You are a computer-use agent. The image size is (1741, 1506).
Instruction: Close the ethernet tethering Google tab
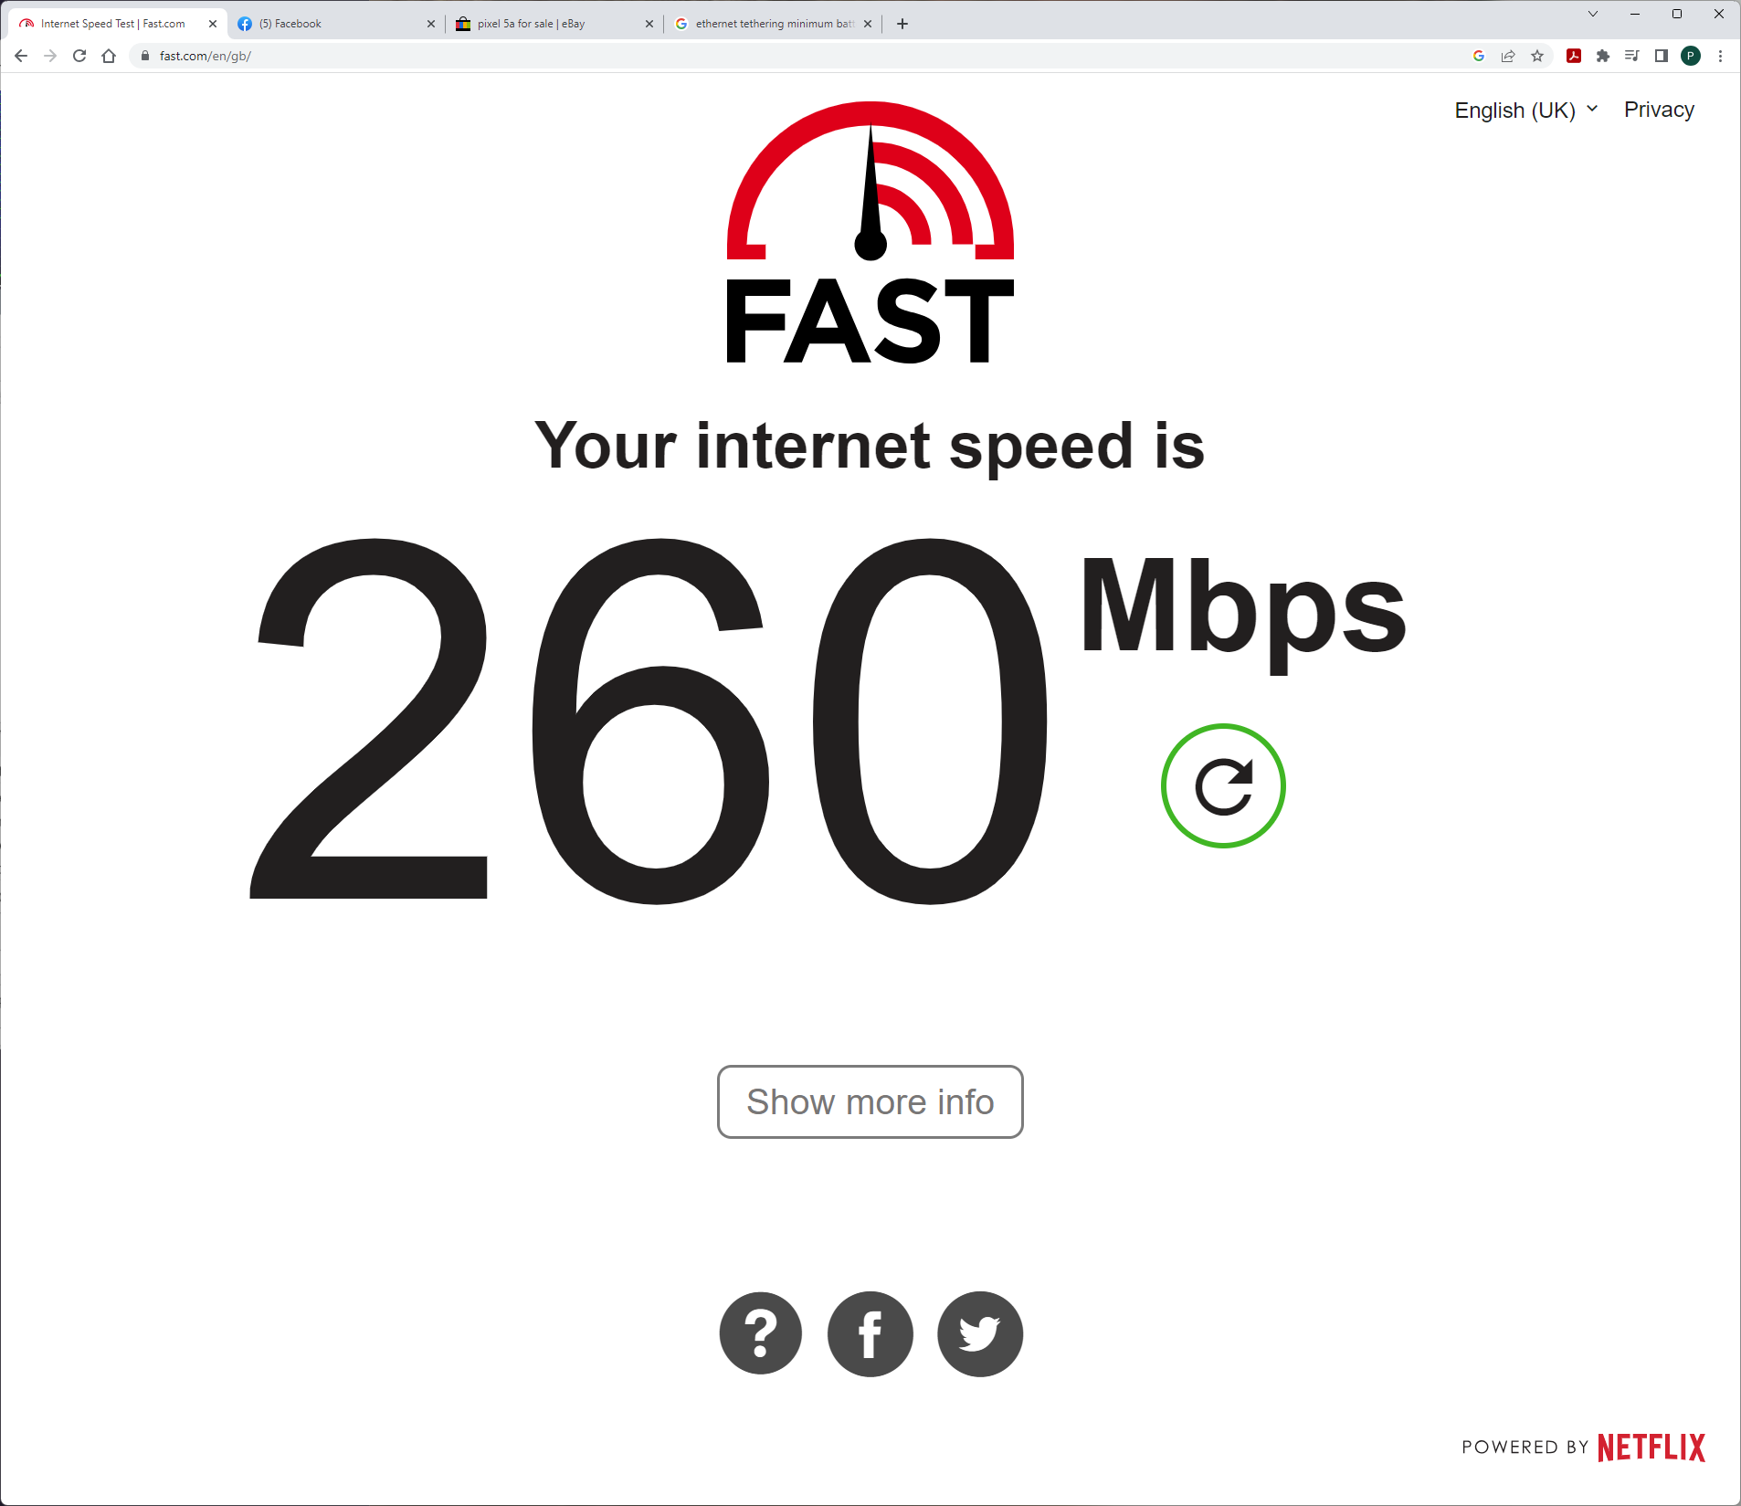tap(868, 24)
